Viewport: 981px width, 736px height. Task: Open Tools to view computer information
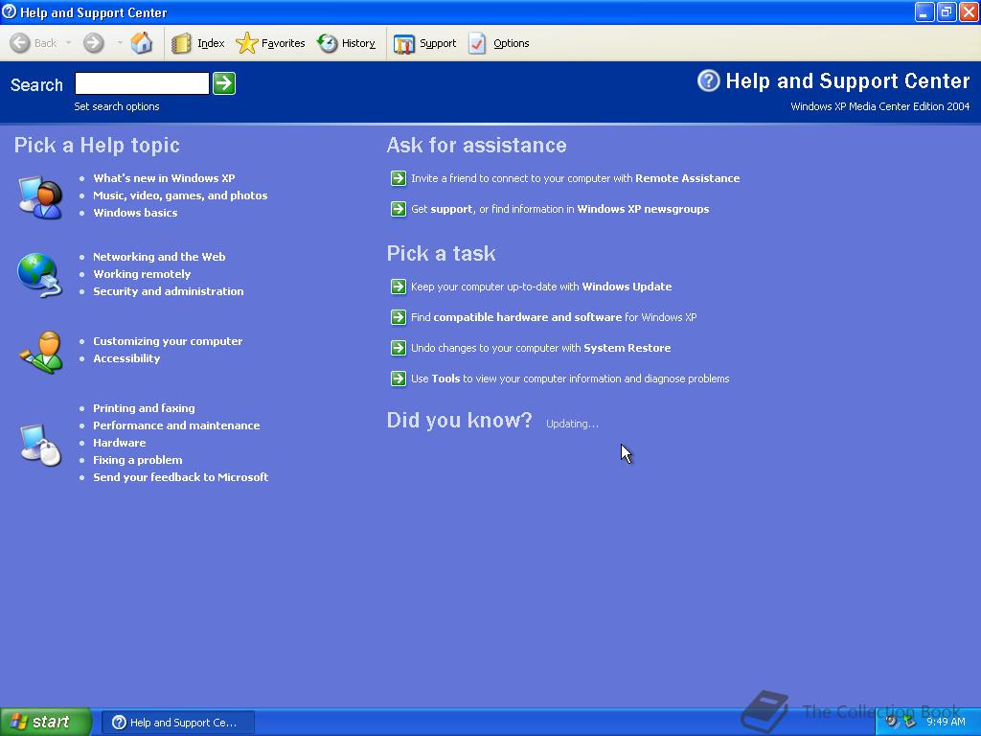(570, 379)
